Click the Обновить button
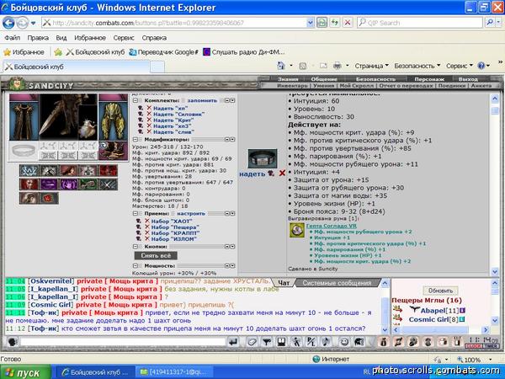The height and width of the screenshot is (379, 505). point(440,291)
